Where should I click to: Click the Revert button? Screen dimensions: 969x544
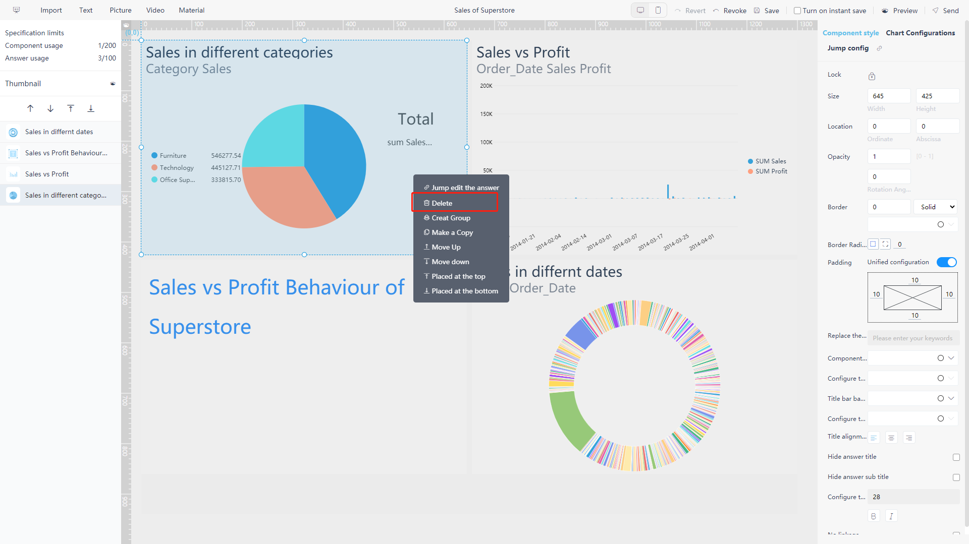[690, 11]
